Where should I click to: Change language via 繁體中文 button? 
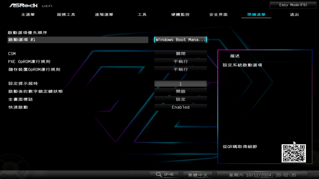[198, 175]
